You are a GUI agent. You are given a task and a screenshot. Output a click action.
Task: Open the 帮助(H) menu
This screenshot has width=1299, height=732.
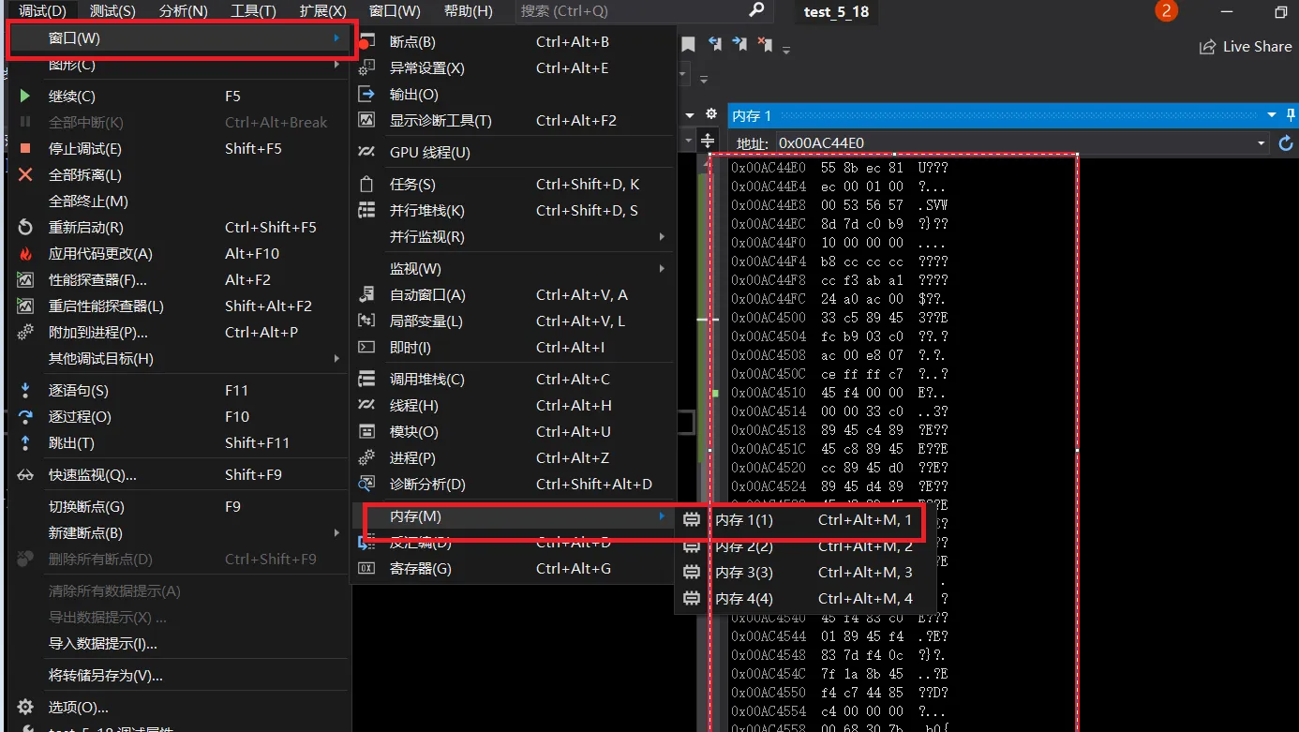[468, 11]
